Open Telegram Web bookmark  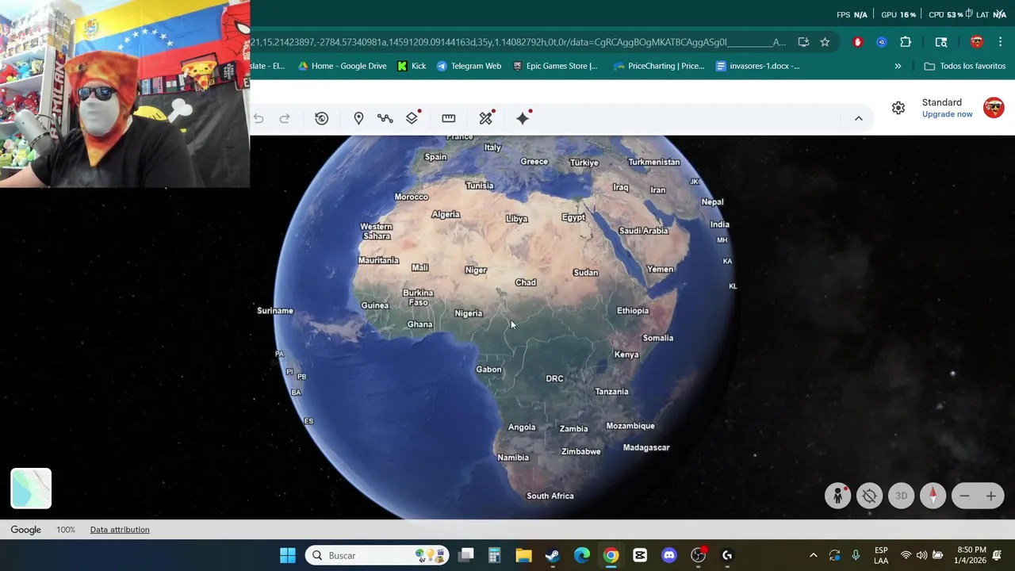click(469, 66)
